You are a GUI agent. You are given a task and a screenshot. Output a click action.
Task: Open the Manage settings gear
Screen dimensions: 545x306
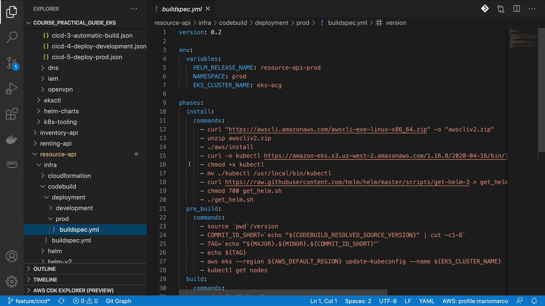[x=12, y=282]
